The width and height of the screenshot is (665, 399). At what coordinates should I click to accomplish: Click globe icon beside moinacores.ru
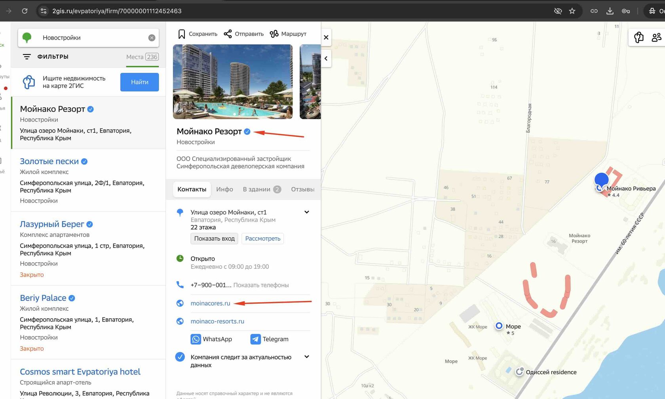(180, 303)
